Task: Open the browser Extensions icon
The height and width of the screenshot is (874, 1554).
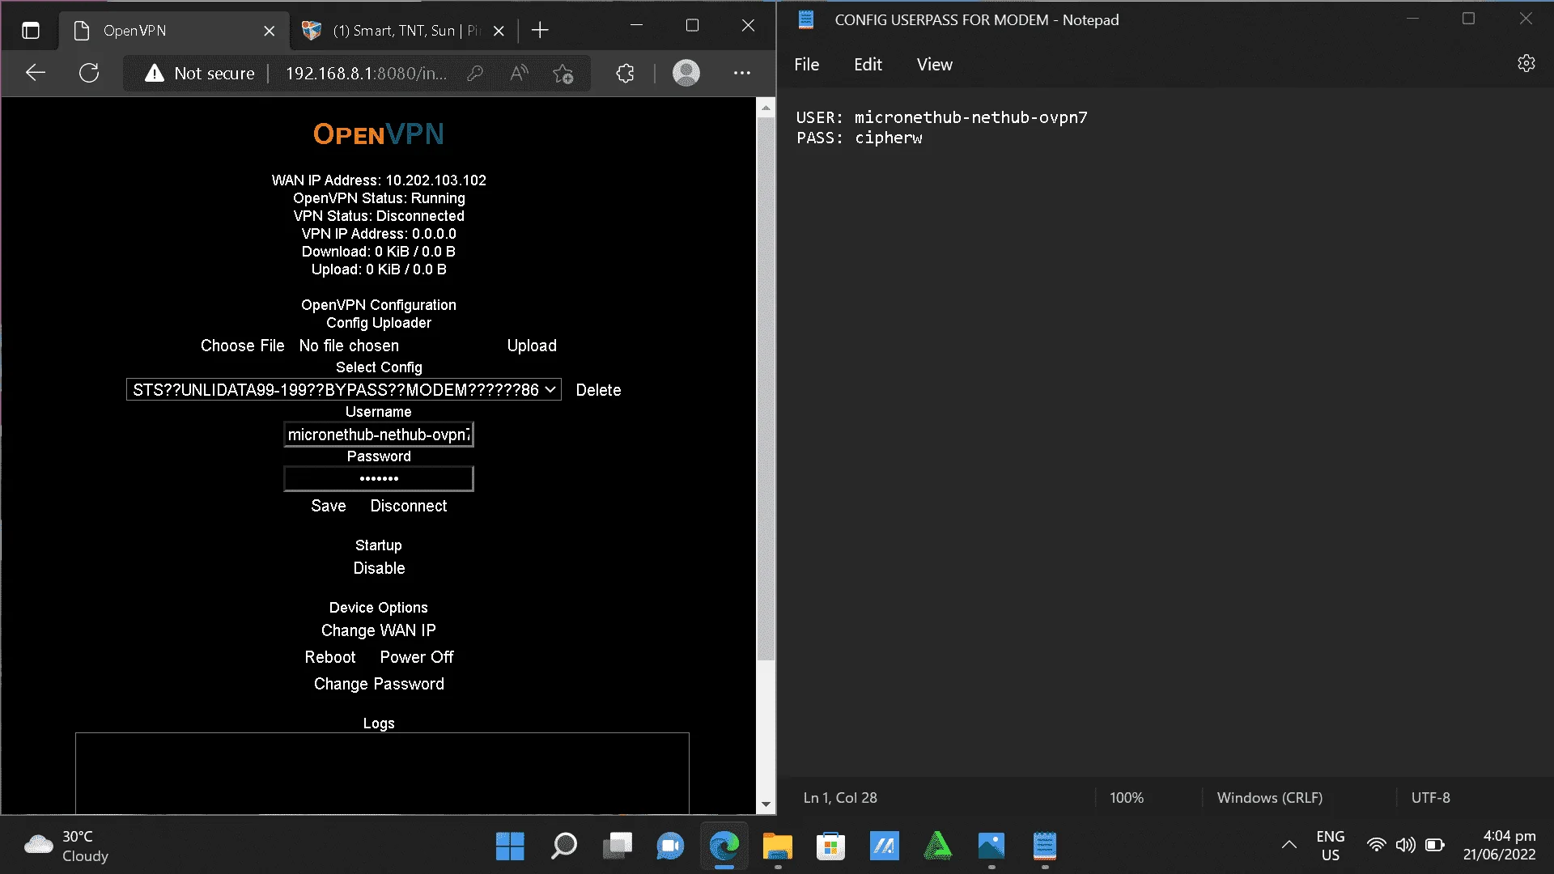Action: [x=625, y=74]
